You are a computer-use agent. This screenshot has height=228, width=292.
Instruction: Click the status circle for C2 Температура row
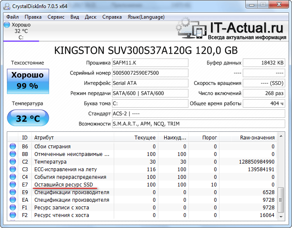coord(13,161)
